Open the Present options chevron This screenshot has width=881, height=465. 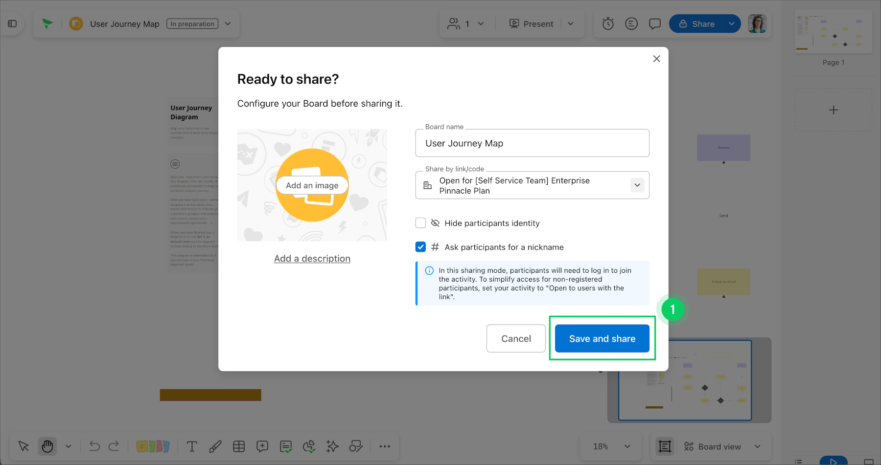[x=570, y=23]
